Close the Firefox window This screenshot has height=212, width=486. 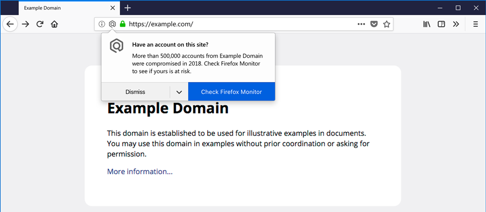pyautogui.click(x=476, y=9)
